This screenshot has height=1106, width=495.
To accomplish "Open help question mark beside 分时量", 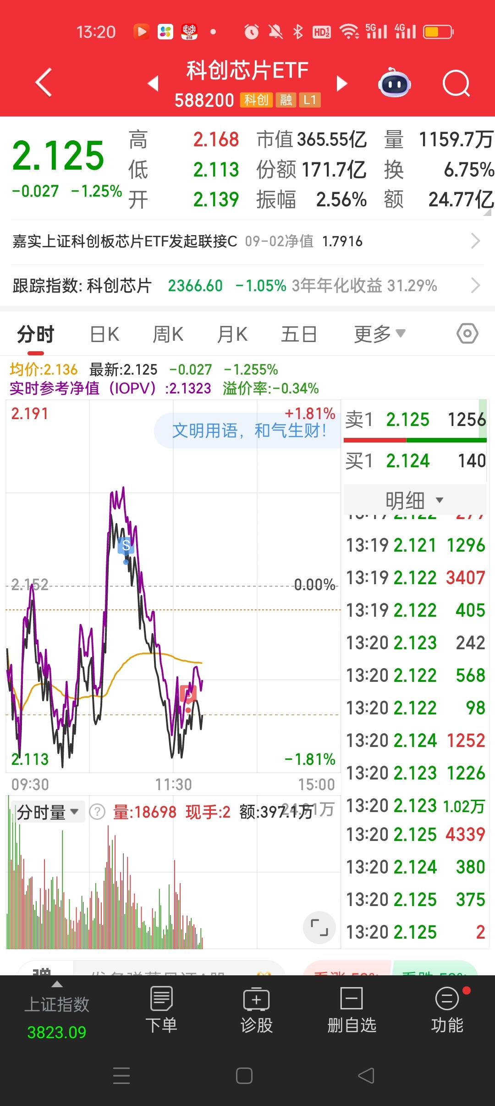I will pos(97,812).
